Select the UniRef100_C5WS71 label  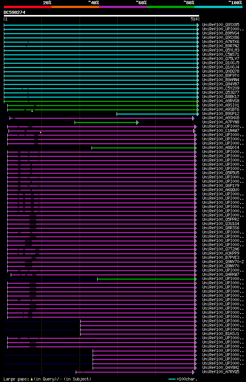pos(221,55)
